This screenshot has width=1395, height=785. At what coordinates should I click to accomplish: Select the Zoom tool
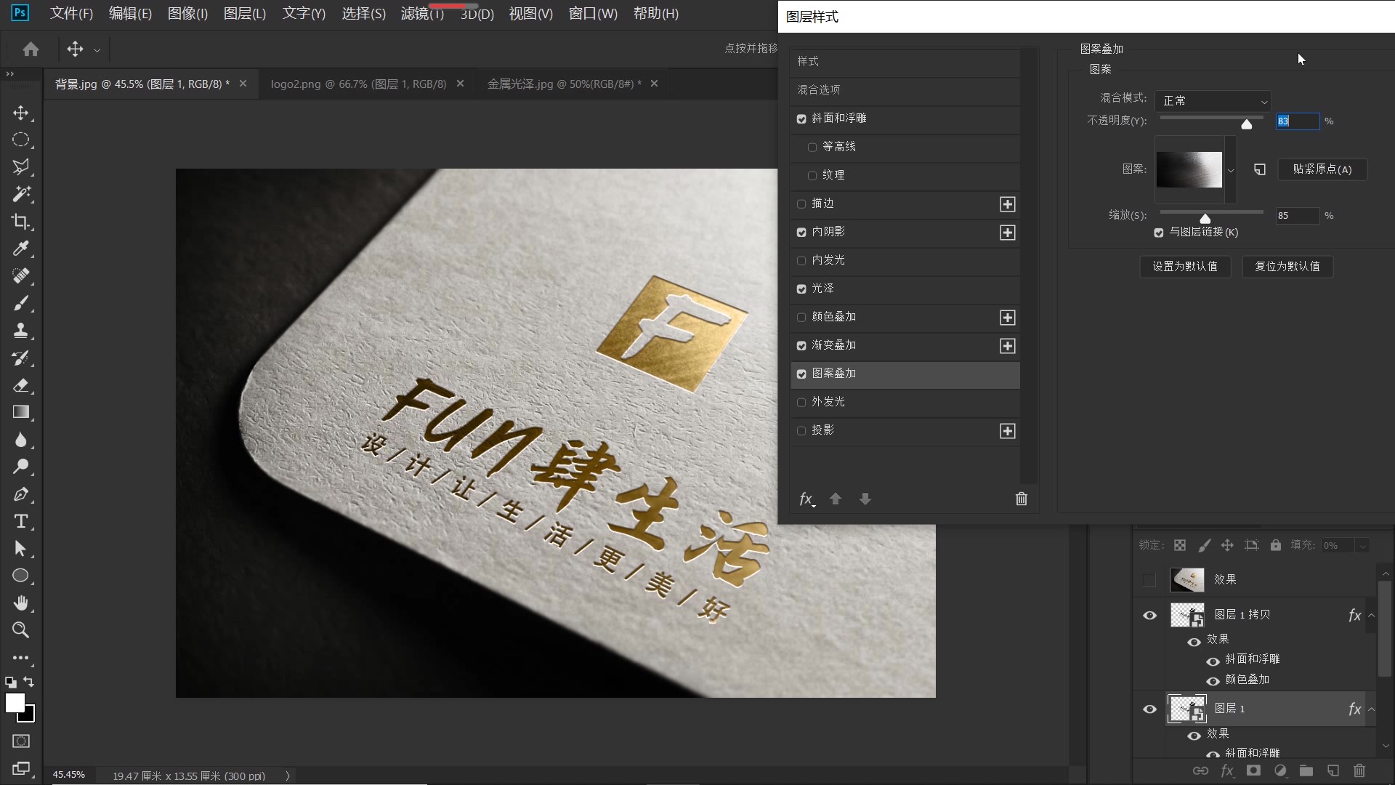coord(22,630)
